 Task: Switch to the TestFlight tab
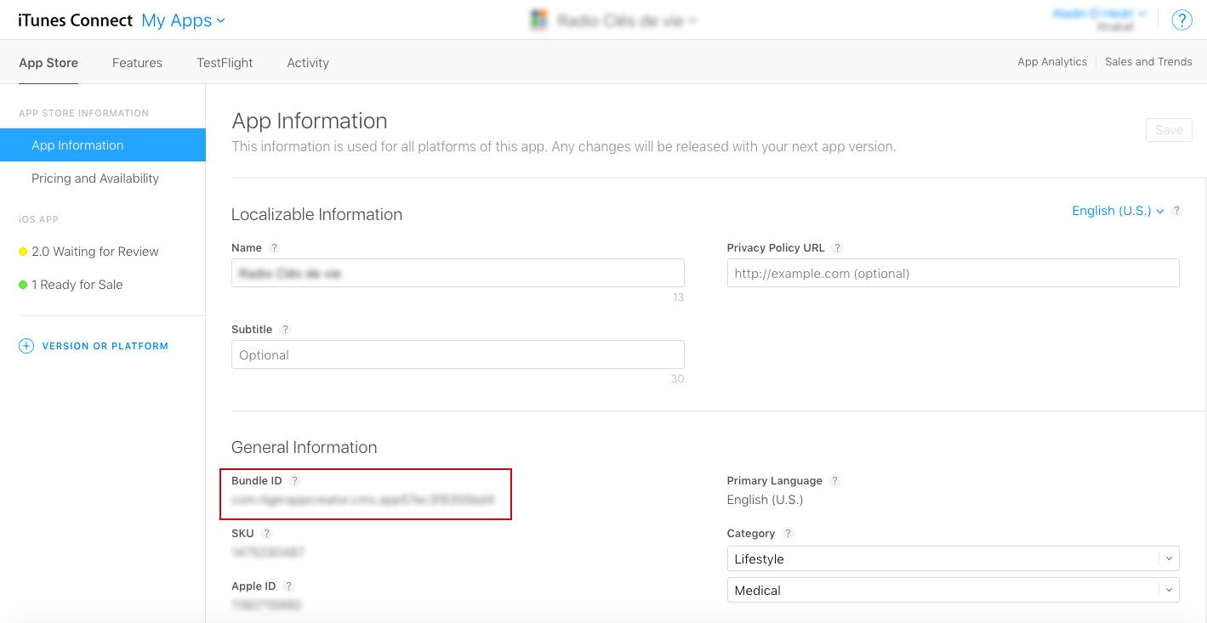(x=225, y=63)
